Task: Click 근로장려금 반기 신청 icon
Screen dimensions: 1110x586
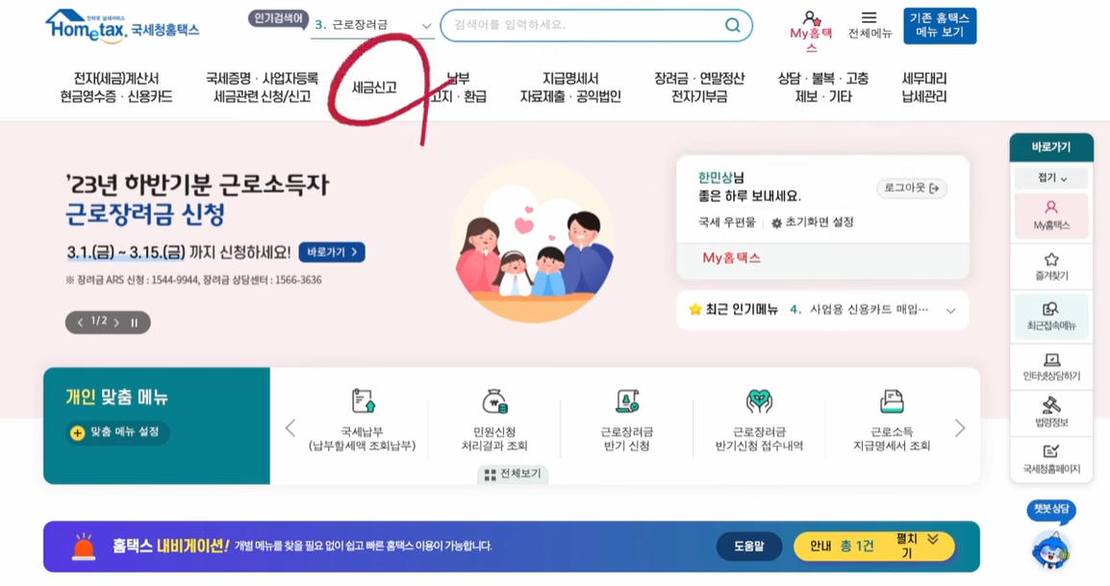Action: (627, 401)
